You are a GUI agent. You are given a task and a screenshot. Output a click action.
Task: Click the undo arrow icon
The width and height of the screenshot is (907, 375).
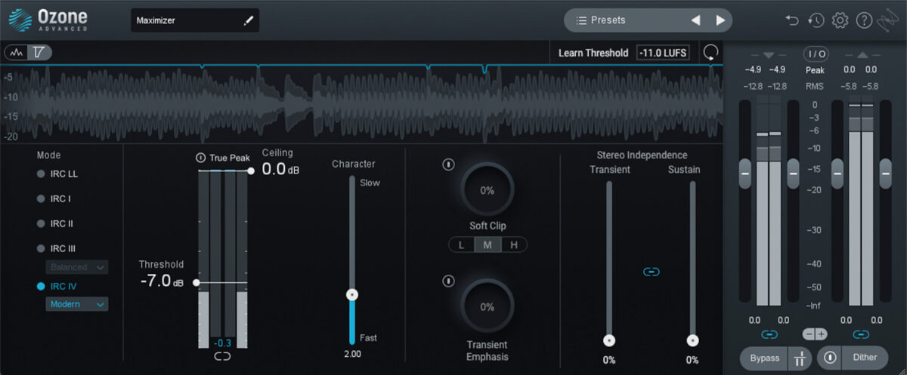coord(792,20)
